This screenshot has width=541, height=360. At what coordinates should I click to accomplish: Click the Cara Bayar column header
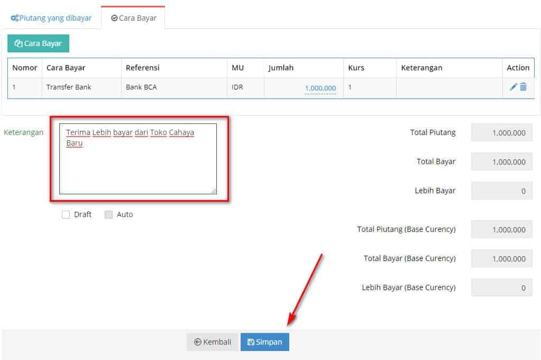tap(81, 68)
